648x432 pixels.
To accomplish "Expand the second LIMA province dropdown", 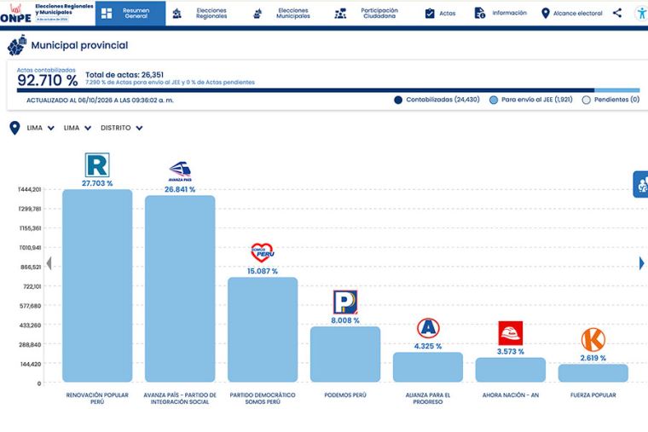I will coord(78,128).
